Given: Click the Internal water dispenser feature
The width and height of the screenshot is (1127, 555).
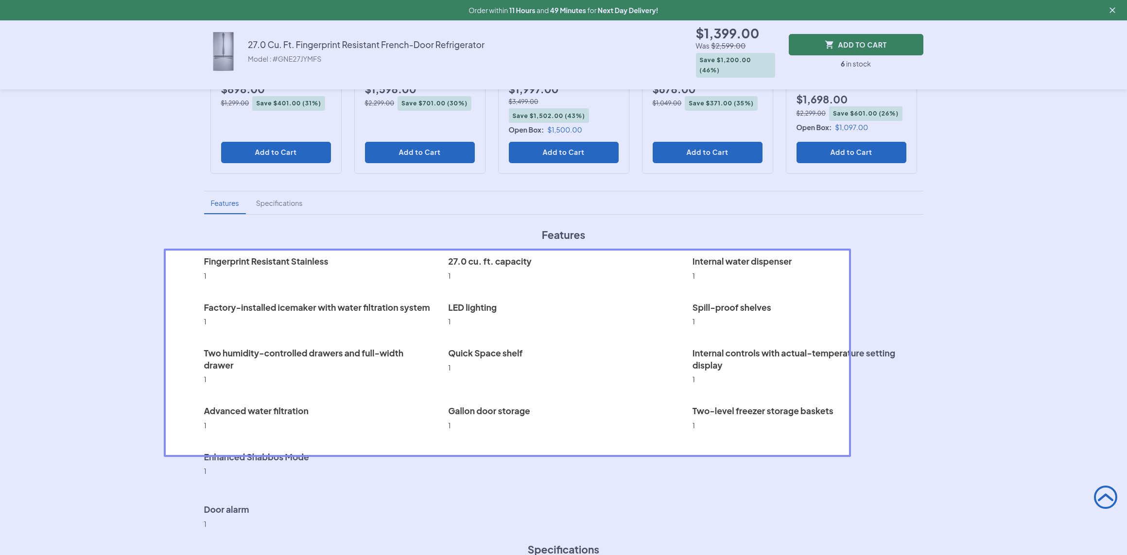Looking at the screenshot, I should point(742,262).
